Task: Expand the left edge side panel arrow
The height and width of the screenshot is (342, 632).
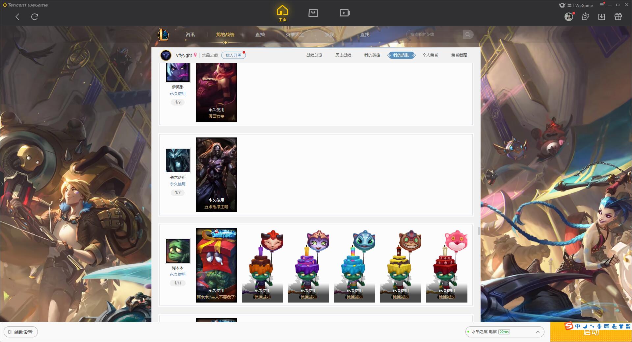Action: [x=2, y=183]
